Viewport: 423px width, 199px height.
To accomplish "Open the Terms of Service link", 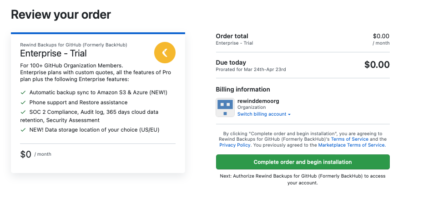I will (x=350, y=139).
